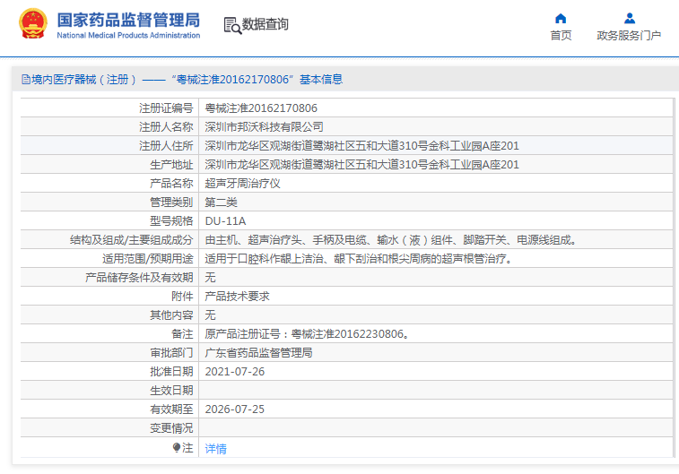Click the 注册证编号 label

[166, 108]
